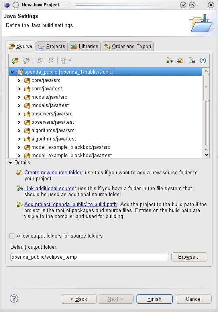Click the Link Source toolbar icon
The width and height of the screenshot is (218, 312).
(x=170, y=60)
